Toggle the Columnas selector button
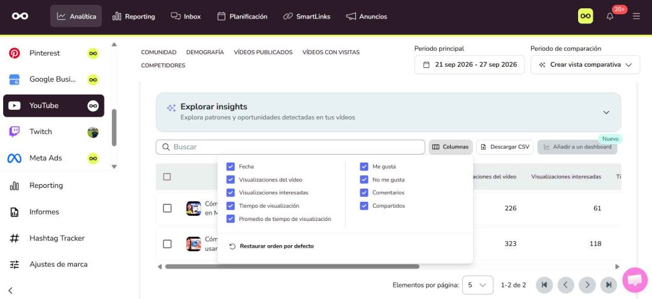The width and height of the screenshot is (652, 299). (x=451, y=147)
